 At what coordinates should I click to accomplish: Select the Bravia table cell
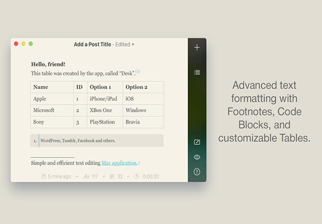(x=144, y=122)
